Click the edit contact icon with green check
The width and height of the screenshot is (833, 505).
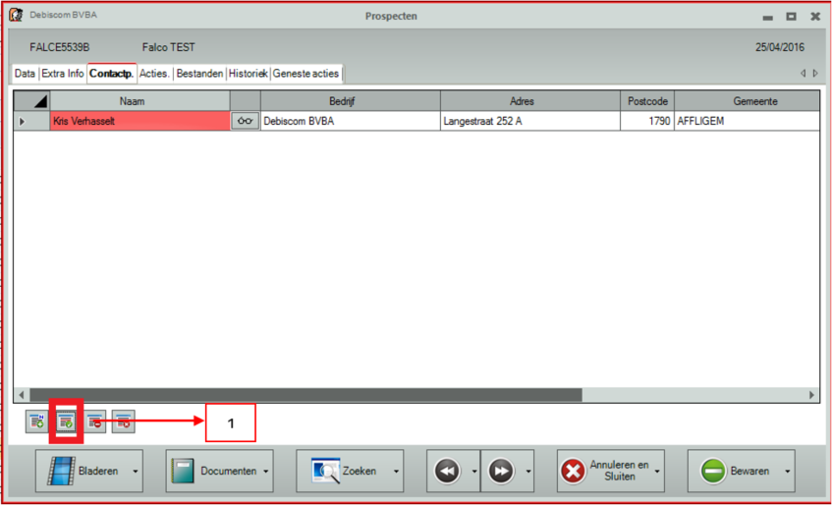[x=67, y=421]
